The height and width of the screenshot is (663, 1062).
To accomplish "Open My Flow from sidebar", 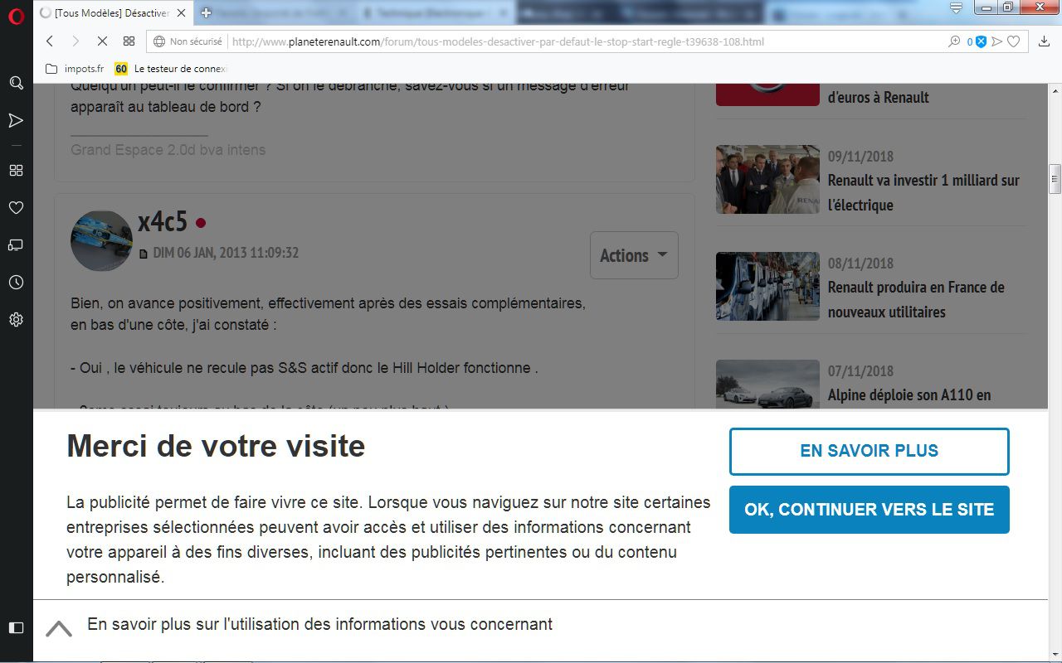I will pos(16,121).
